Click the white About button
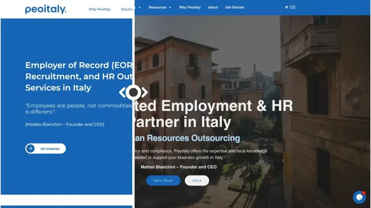 pyautogui.click(x=197, y=181)
